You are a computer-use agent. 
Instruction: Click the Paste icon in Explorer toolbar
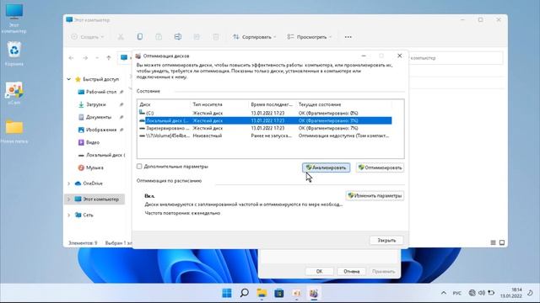(159, 37)
